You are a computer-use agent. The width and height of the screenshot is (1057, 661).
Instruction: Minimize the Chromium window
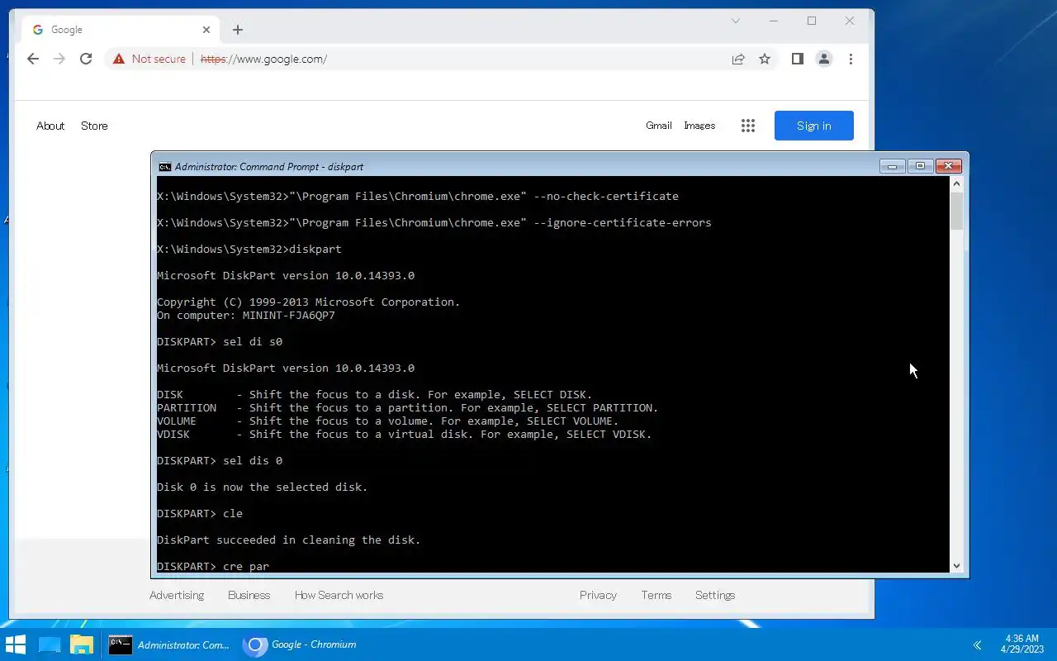tap(774, 21)
